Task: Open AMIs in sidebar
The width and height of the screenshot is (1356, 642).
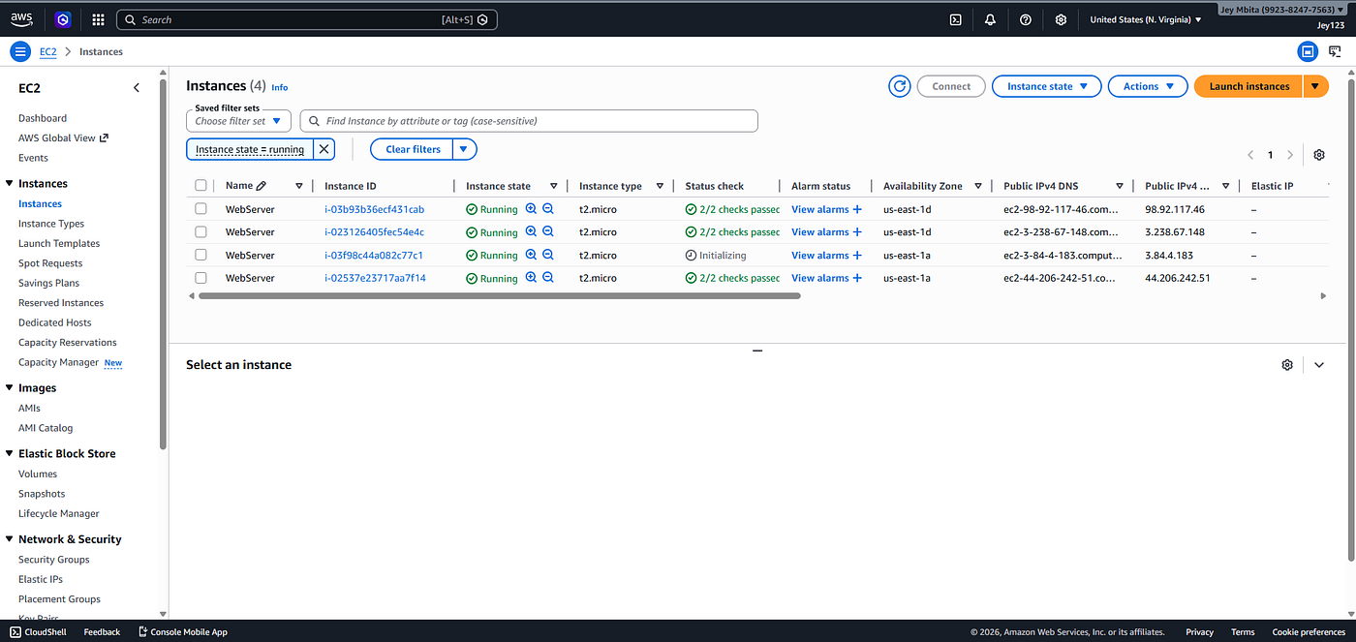Action: tap(29, 408)
